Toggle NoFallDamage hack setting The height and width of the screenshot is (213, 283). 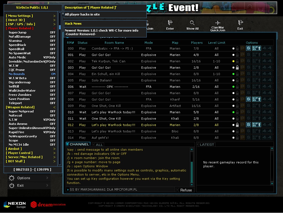click(32, 37)
